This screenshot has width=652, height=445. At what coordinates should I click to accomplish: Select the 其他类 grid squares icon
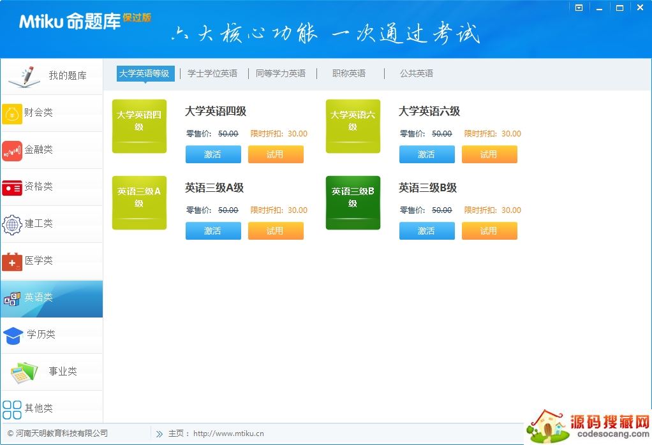(x=12, y=409)
